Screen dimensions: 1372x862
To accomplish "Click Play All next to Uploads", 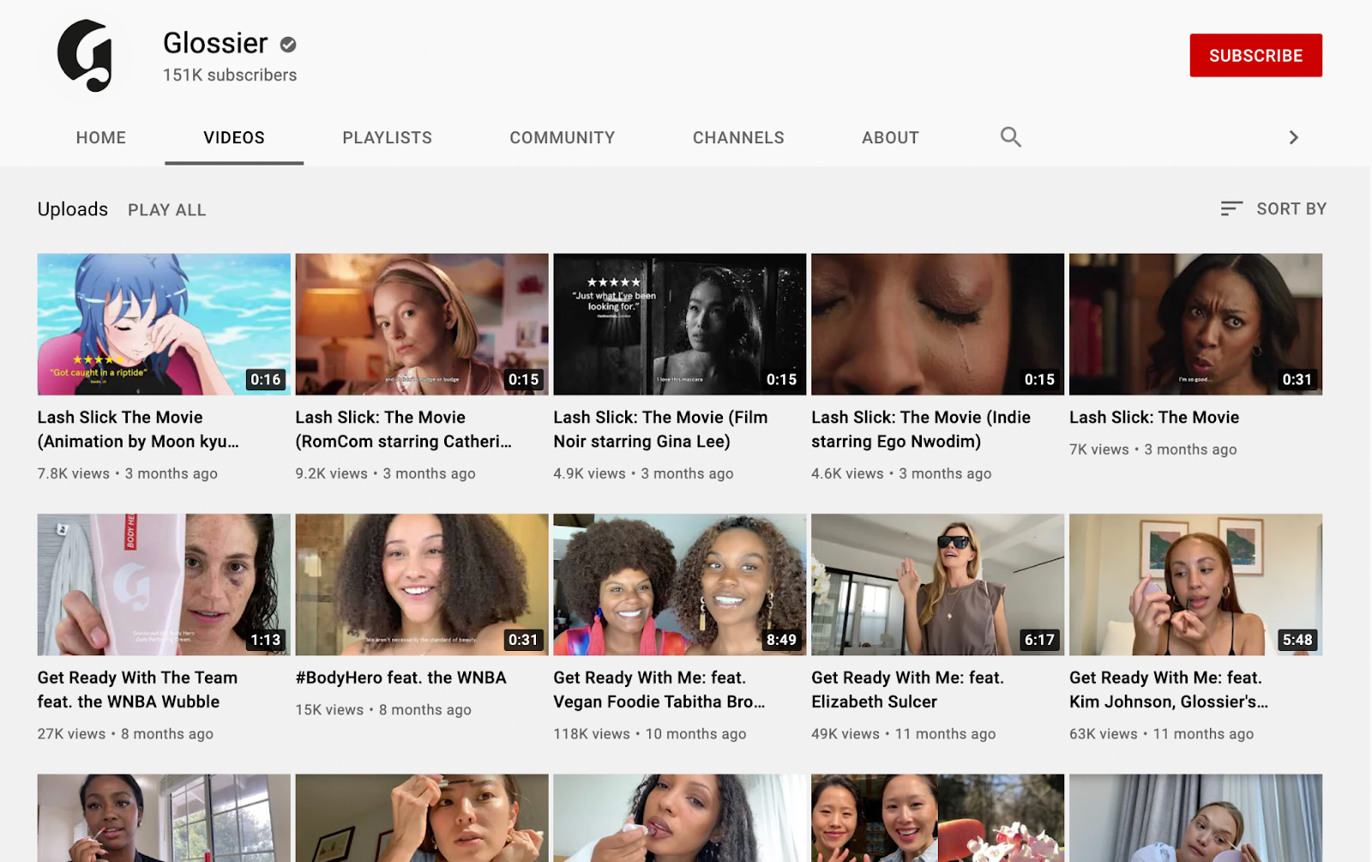I will pyautogui.click(x=166, y=210).
